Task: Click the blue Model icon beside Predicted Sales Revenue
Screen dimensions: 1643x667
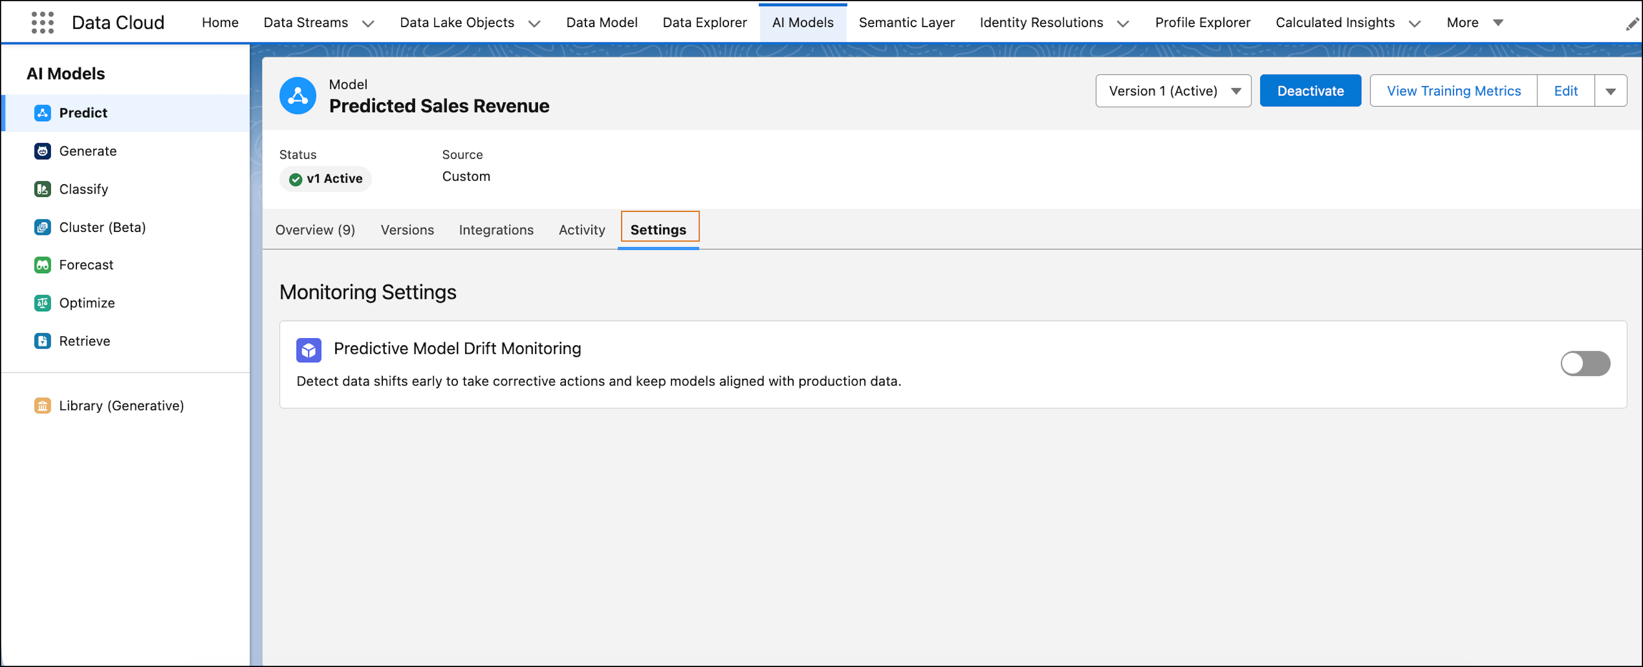Action: tap(298, 95)
